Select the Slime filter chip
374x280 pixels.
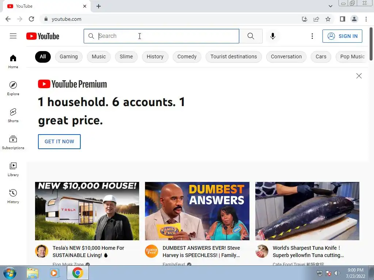(126, 57)
